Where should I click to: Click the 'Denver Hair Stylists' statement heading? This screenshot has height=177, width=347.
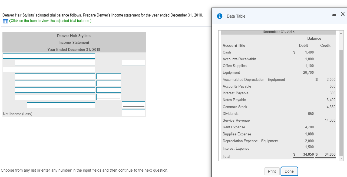(74, 36)
